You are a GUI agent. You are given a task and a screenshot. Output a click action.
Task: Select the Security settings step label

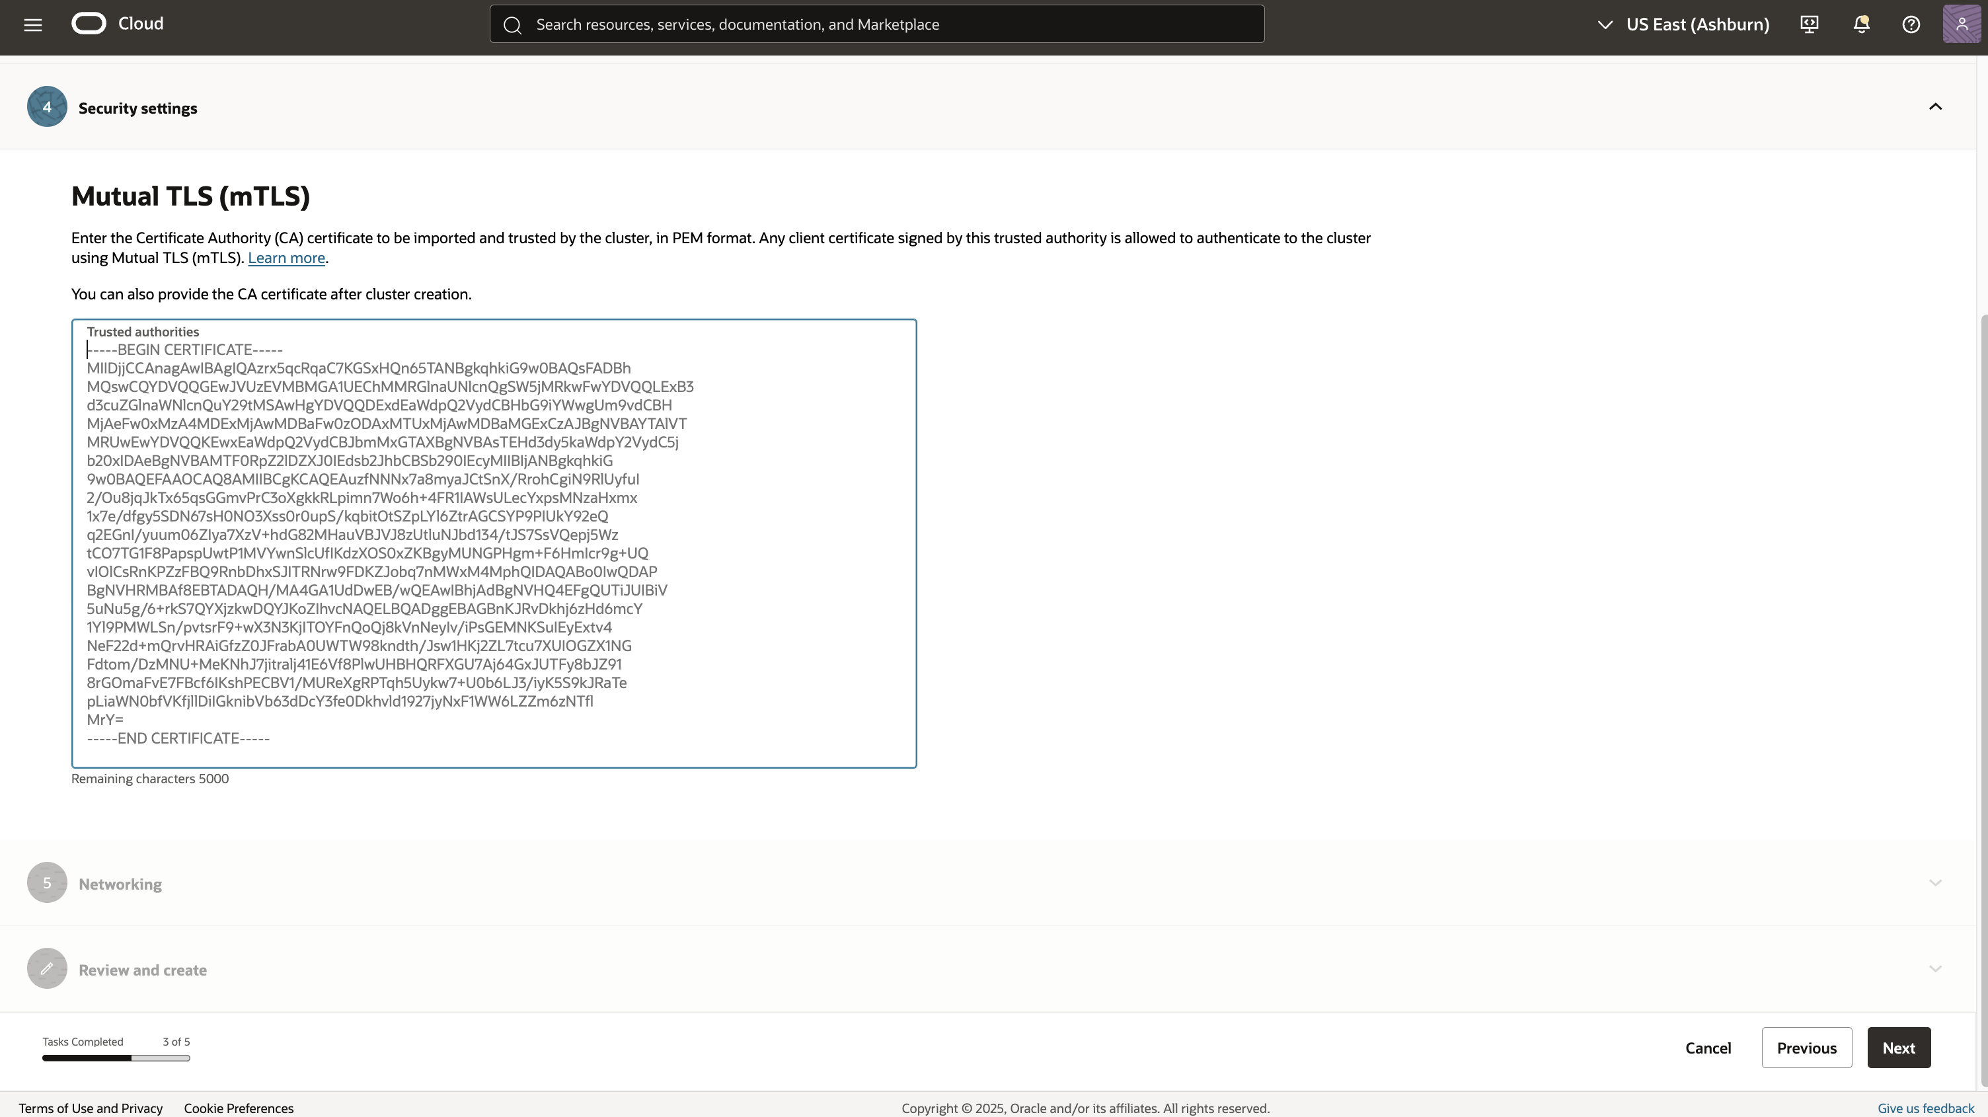coord(137,107)
